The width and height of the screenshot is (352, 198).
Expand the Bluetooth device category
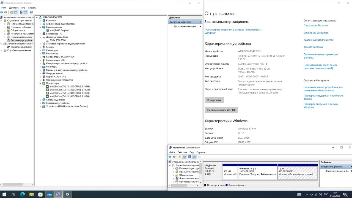pos(40,21)
